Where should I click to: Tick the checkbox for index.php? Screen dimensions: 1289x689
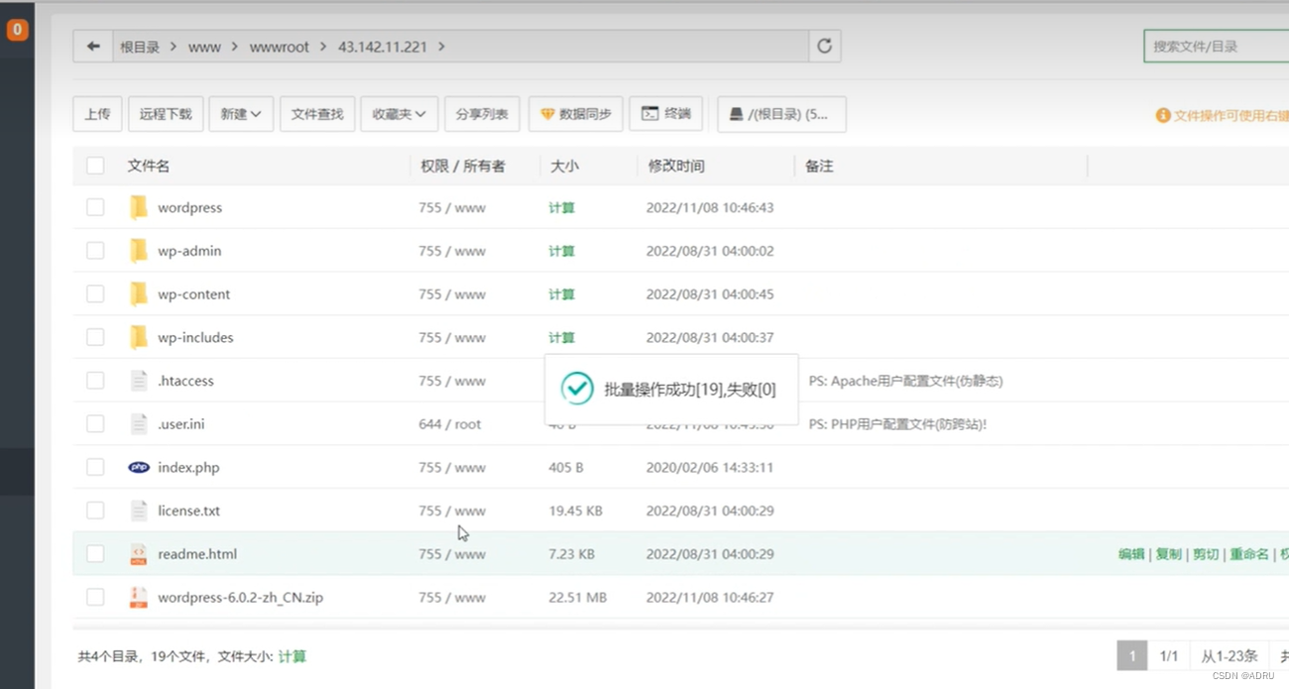click(95, 467)
